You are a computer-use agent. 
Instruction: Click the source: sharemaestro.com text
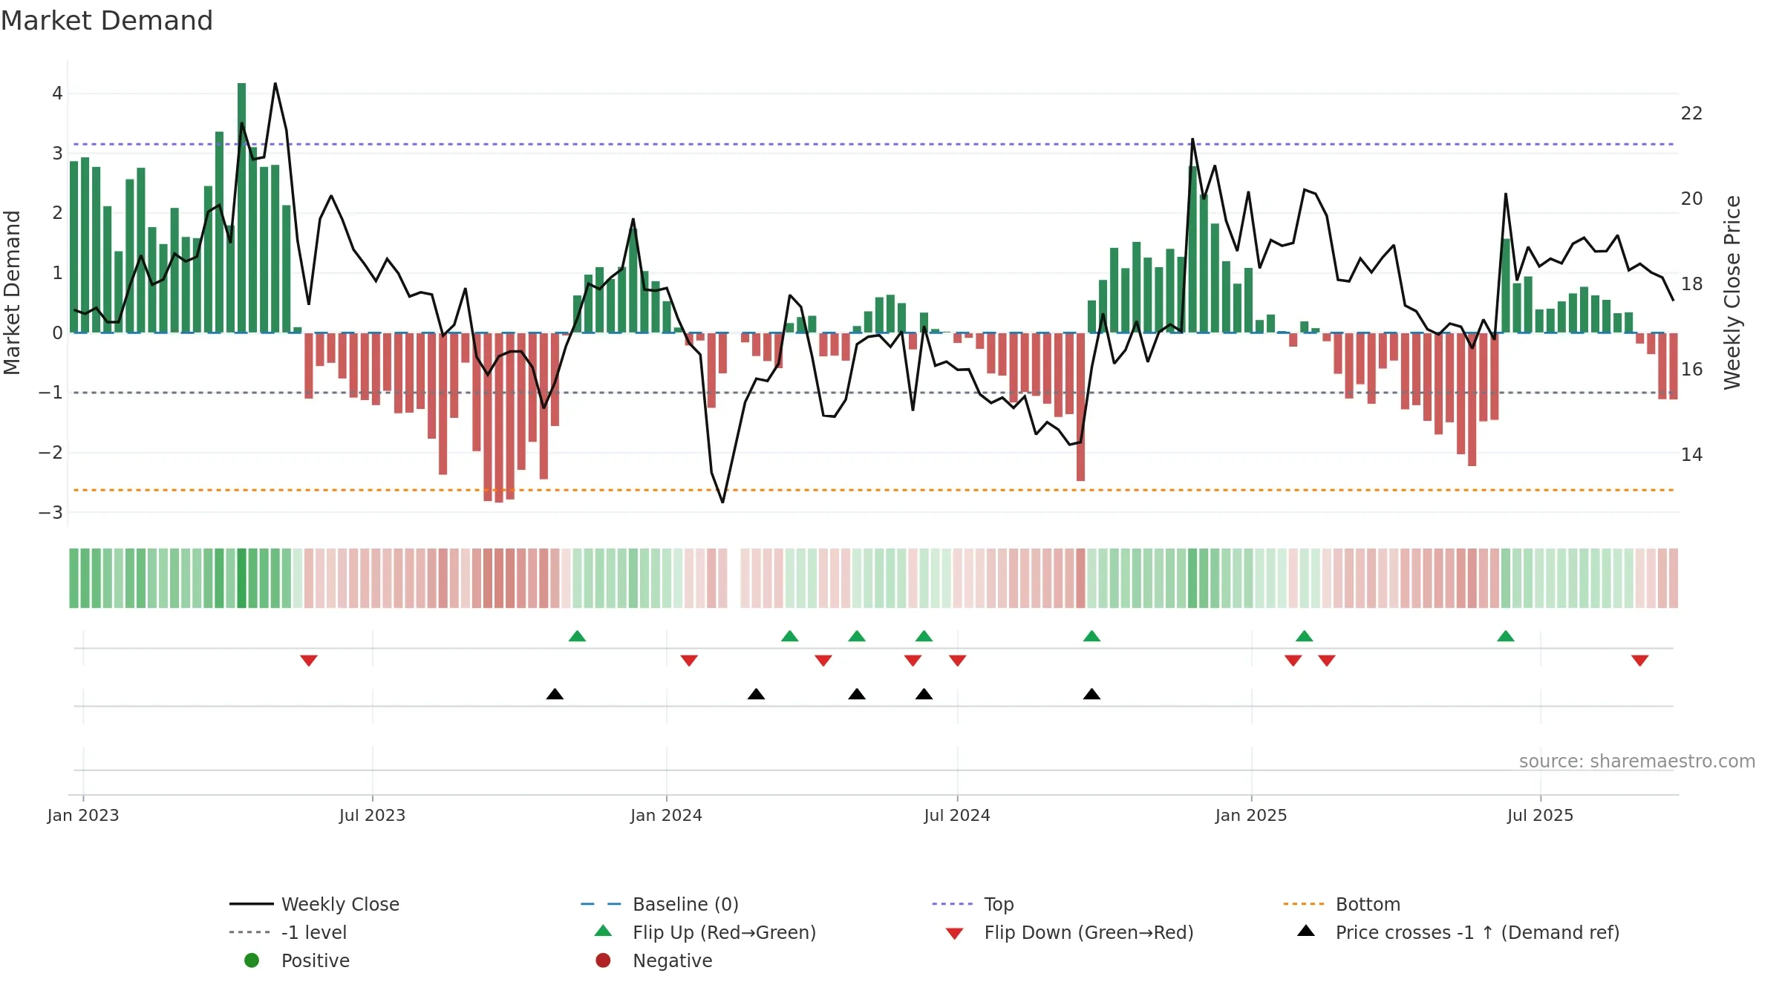point(1637,762)
